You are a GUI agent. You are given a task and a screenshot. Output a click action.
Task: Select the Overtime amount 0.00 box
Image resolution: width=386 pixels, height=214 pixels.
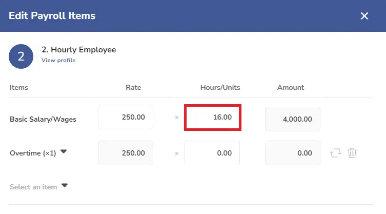click(293, 153)
